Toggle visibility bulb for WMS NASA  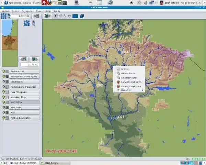tap(4, 107)
